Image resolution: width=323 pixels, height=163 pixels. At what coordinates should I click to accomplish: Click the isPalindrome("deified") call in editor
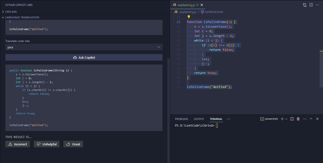point(209,87)
